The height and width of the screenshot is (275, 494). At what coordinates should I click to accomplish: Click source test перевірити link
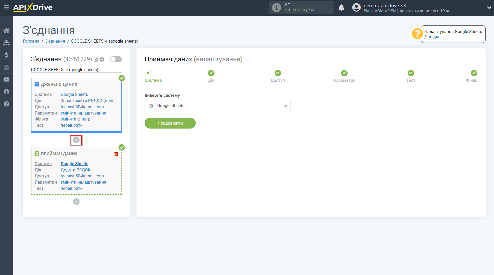[71, 125]
